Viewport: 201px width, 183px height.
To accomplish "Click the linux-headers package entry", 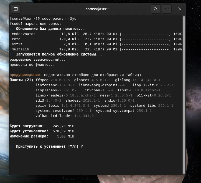I will click(65, 95).
